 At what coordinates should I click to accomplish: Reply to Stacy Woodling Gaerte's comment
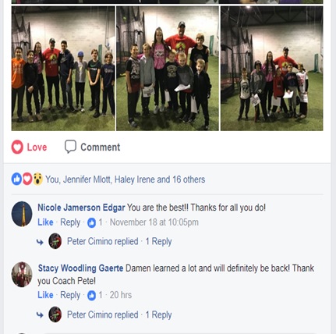pyautogui.click(x=70, y=295)
